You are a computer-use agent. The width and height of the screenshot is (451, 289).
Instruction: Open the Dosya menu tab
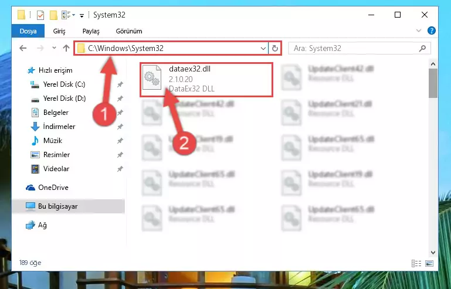coord(28,31)
